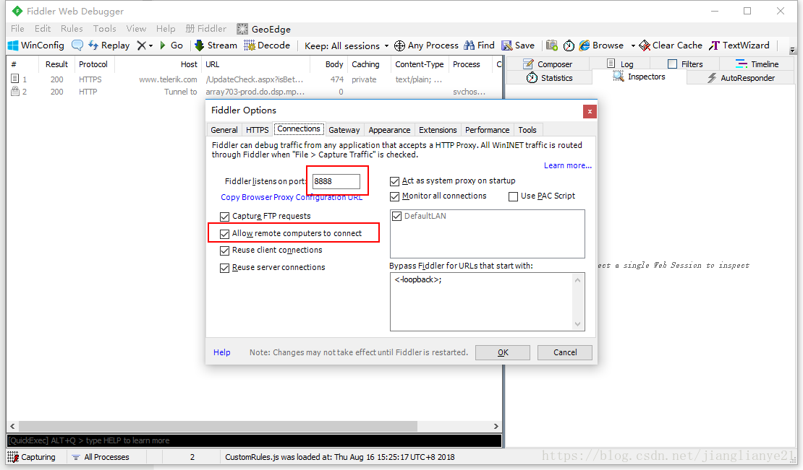Open the GeoEdge menu icon

(x=242, y=29)
